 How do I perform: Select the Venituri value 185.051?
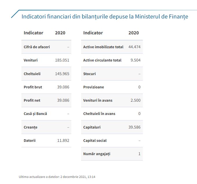pos(62,60)
